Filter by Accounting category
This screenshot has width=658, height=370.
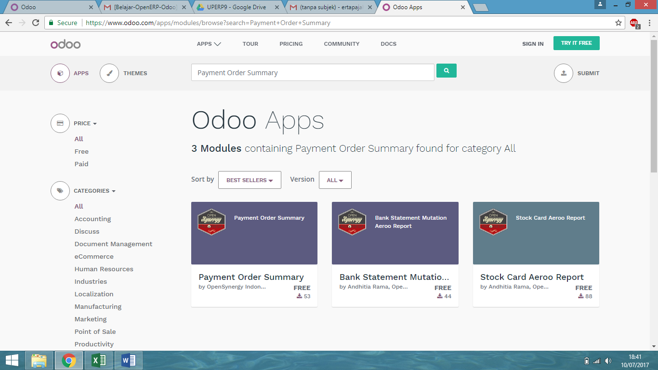tap(92, 219)
